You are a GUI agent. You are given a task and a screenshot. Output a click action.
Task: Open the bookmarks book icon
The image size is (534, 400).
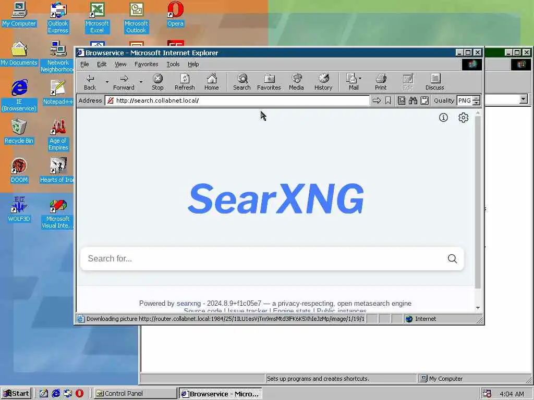pos(402,101)
